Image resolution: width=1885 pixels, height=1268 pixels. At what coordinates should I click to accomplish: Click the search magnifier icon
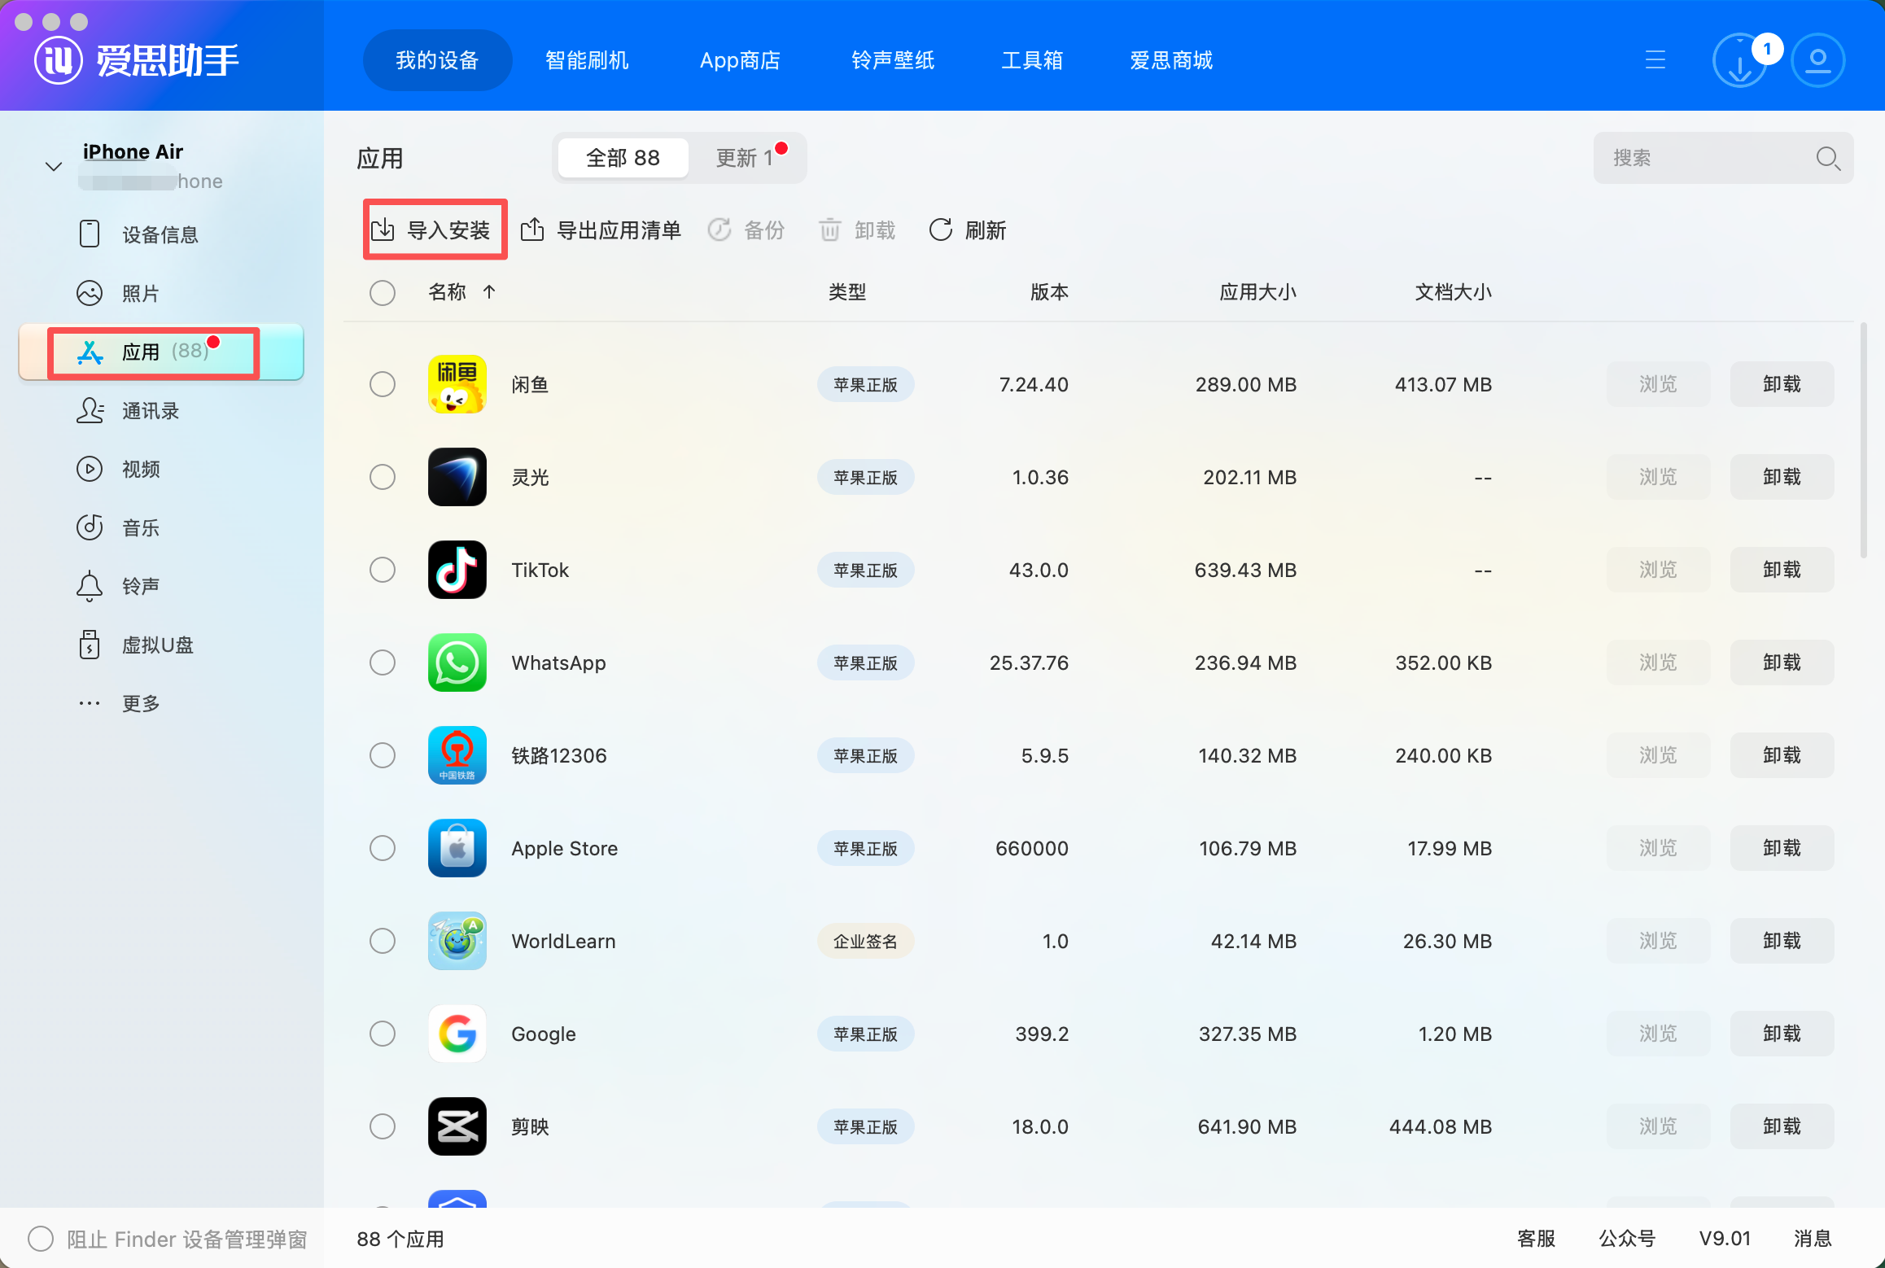coord(1827,158)
